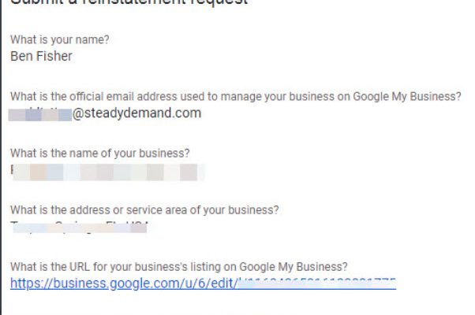Click the "name of your business" question

pyautogui.click(x=99, y=153)
